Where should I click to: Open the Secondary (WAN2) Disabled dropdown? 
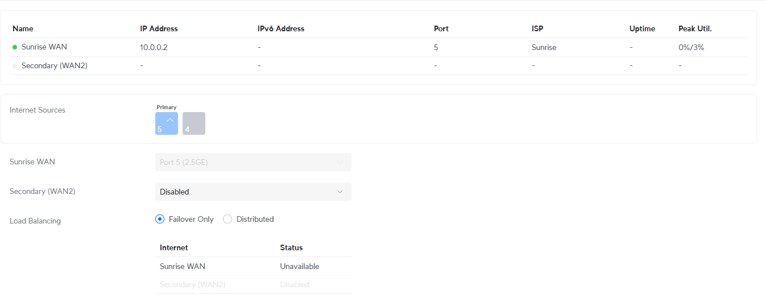click(253, 192)
